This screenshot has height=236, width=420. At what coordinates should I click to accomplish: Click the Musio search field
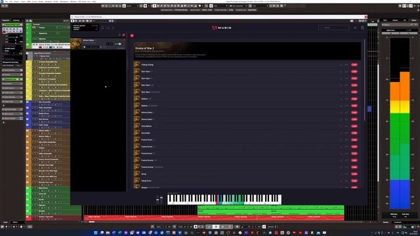tap(333, 28)
